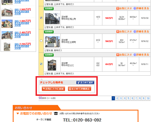Image resolution: width=152 pixels, height=122 pixels.
Task: Jump to results page 10
Action: (x=148, y=98)
